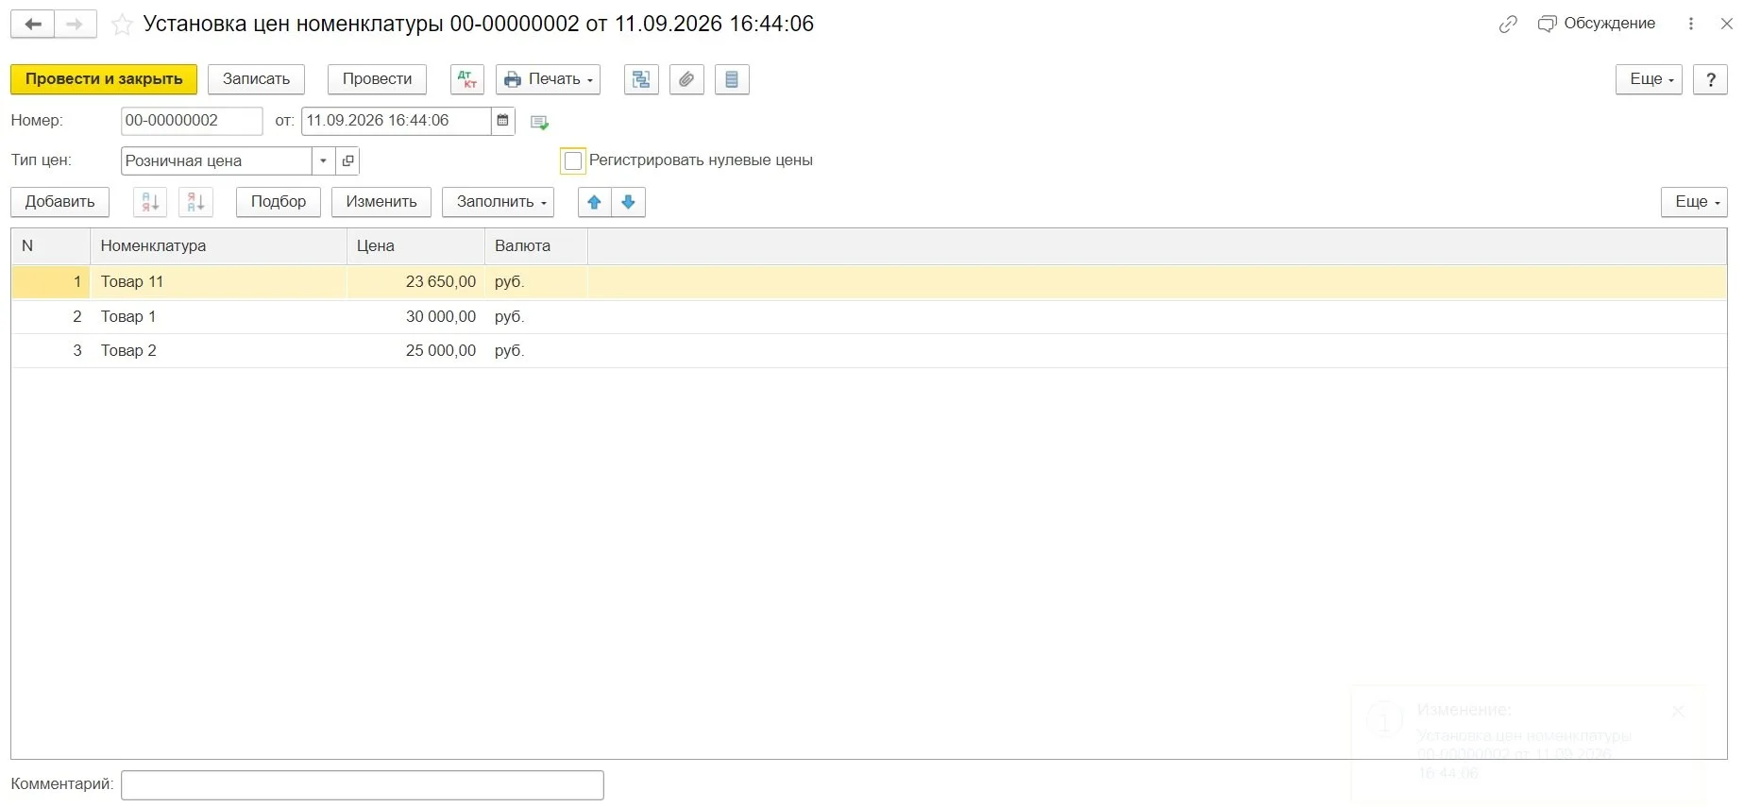Open help with the question mark

pyautogui.click(x=1710, y=79)
